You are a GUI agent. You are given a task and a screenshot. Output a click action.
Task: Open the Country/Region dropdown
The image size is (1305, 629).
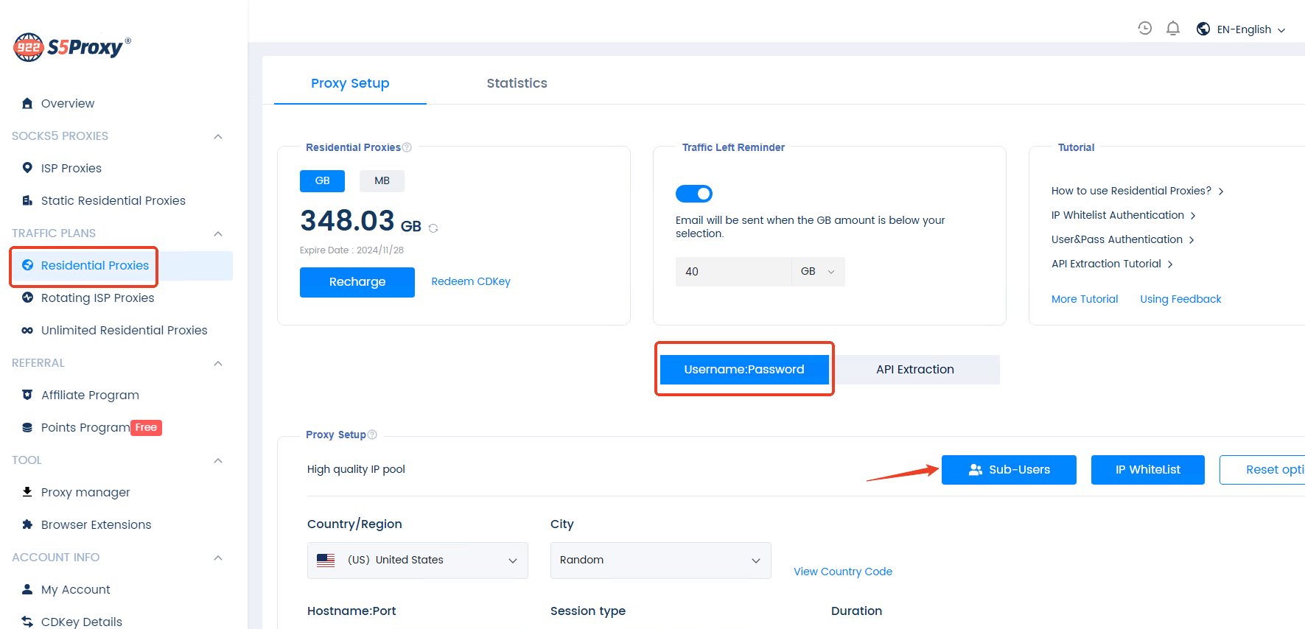click(x=417, y=560)
